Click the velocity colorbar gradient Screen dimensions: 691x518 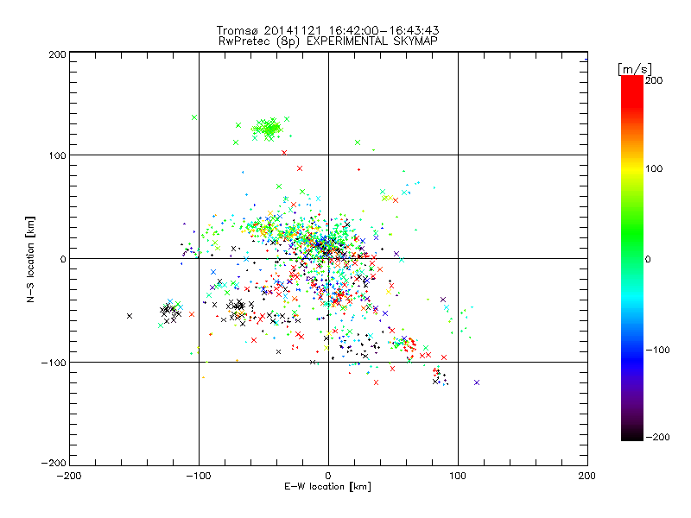[632, 258]
